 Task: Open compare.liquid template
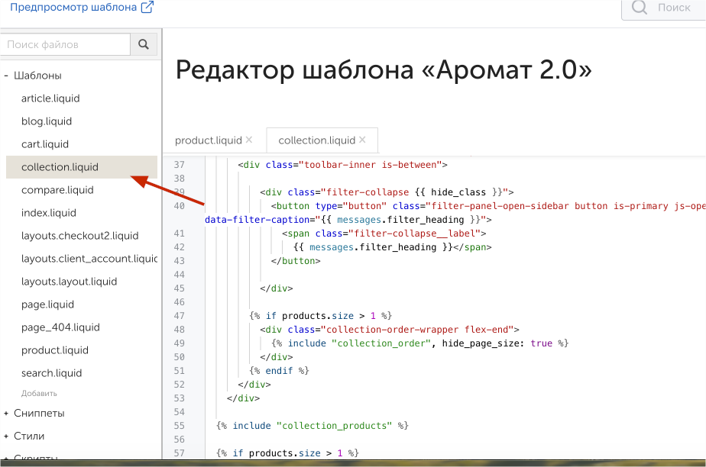pos(57,190)
